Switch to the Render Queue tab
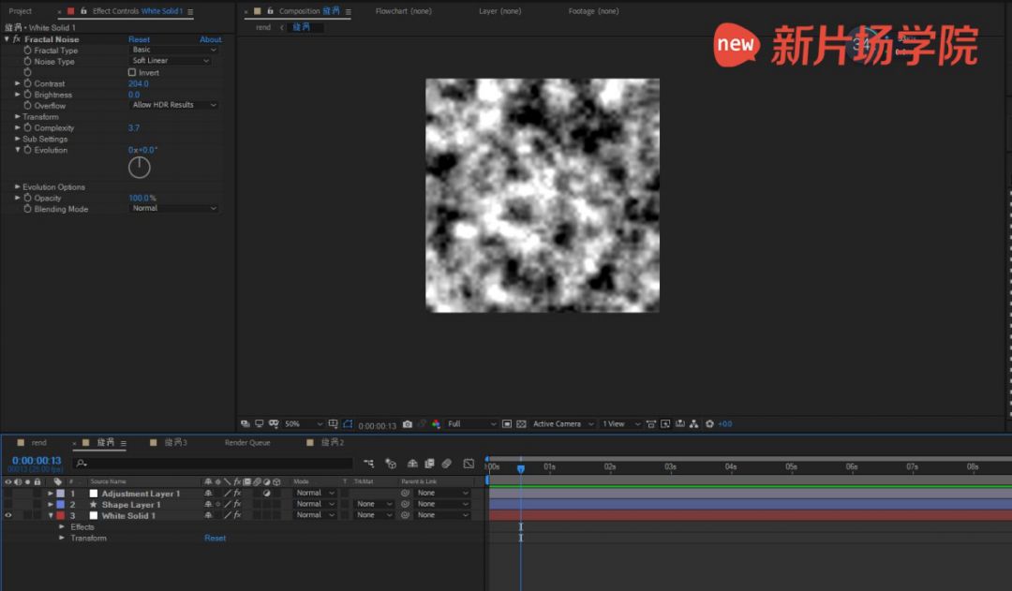 (247, 442)
